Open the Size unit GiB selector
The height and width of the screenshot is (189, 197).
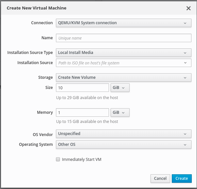point(120,88)
